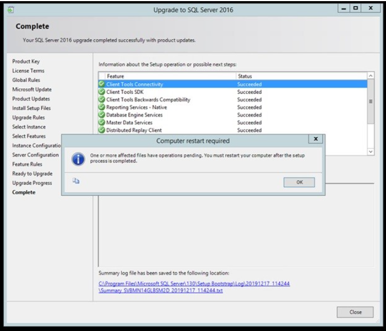
Task: Click the setup app icon in title bar
Action: point(11,9)
